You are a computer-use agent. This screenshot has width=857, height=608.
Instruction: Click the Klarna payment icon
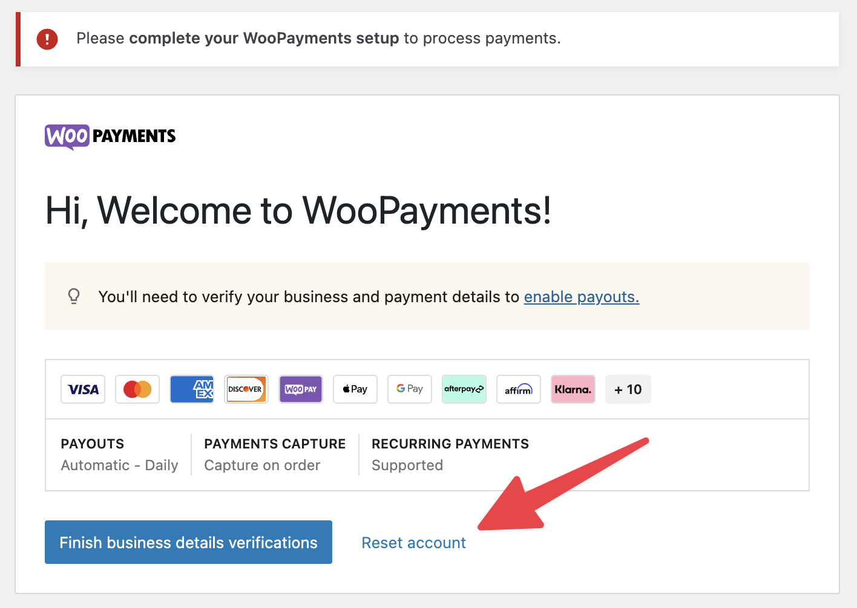[573, 389]
